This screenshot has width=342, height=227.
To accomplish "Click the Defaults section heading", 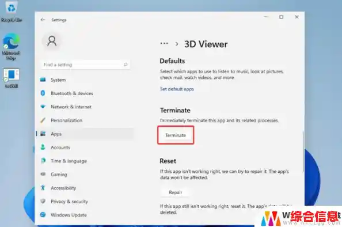I will pos(172,61).
